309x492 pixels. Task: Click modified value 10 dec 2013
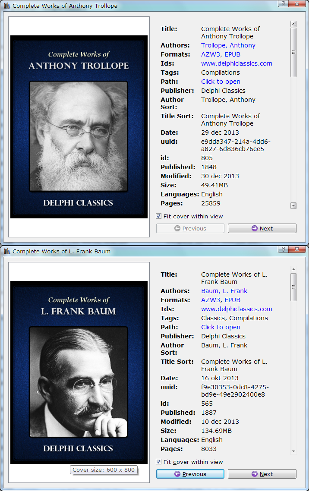(220, 422)
